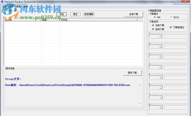The image size is (191, 116).
Task: Expand the channel 6 port dropdown
Action: pos(161,87)
